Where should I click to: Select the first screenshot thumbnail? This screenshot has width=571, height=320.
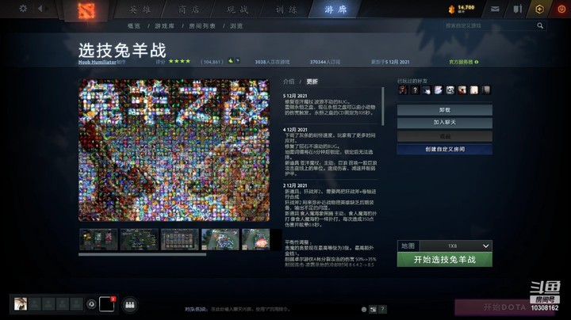98,239
